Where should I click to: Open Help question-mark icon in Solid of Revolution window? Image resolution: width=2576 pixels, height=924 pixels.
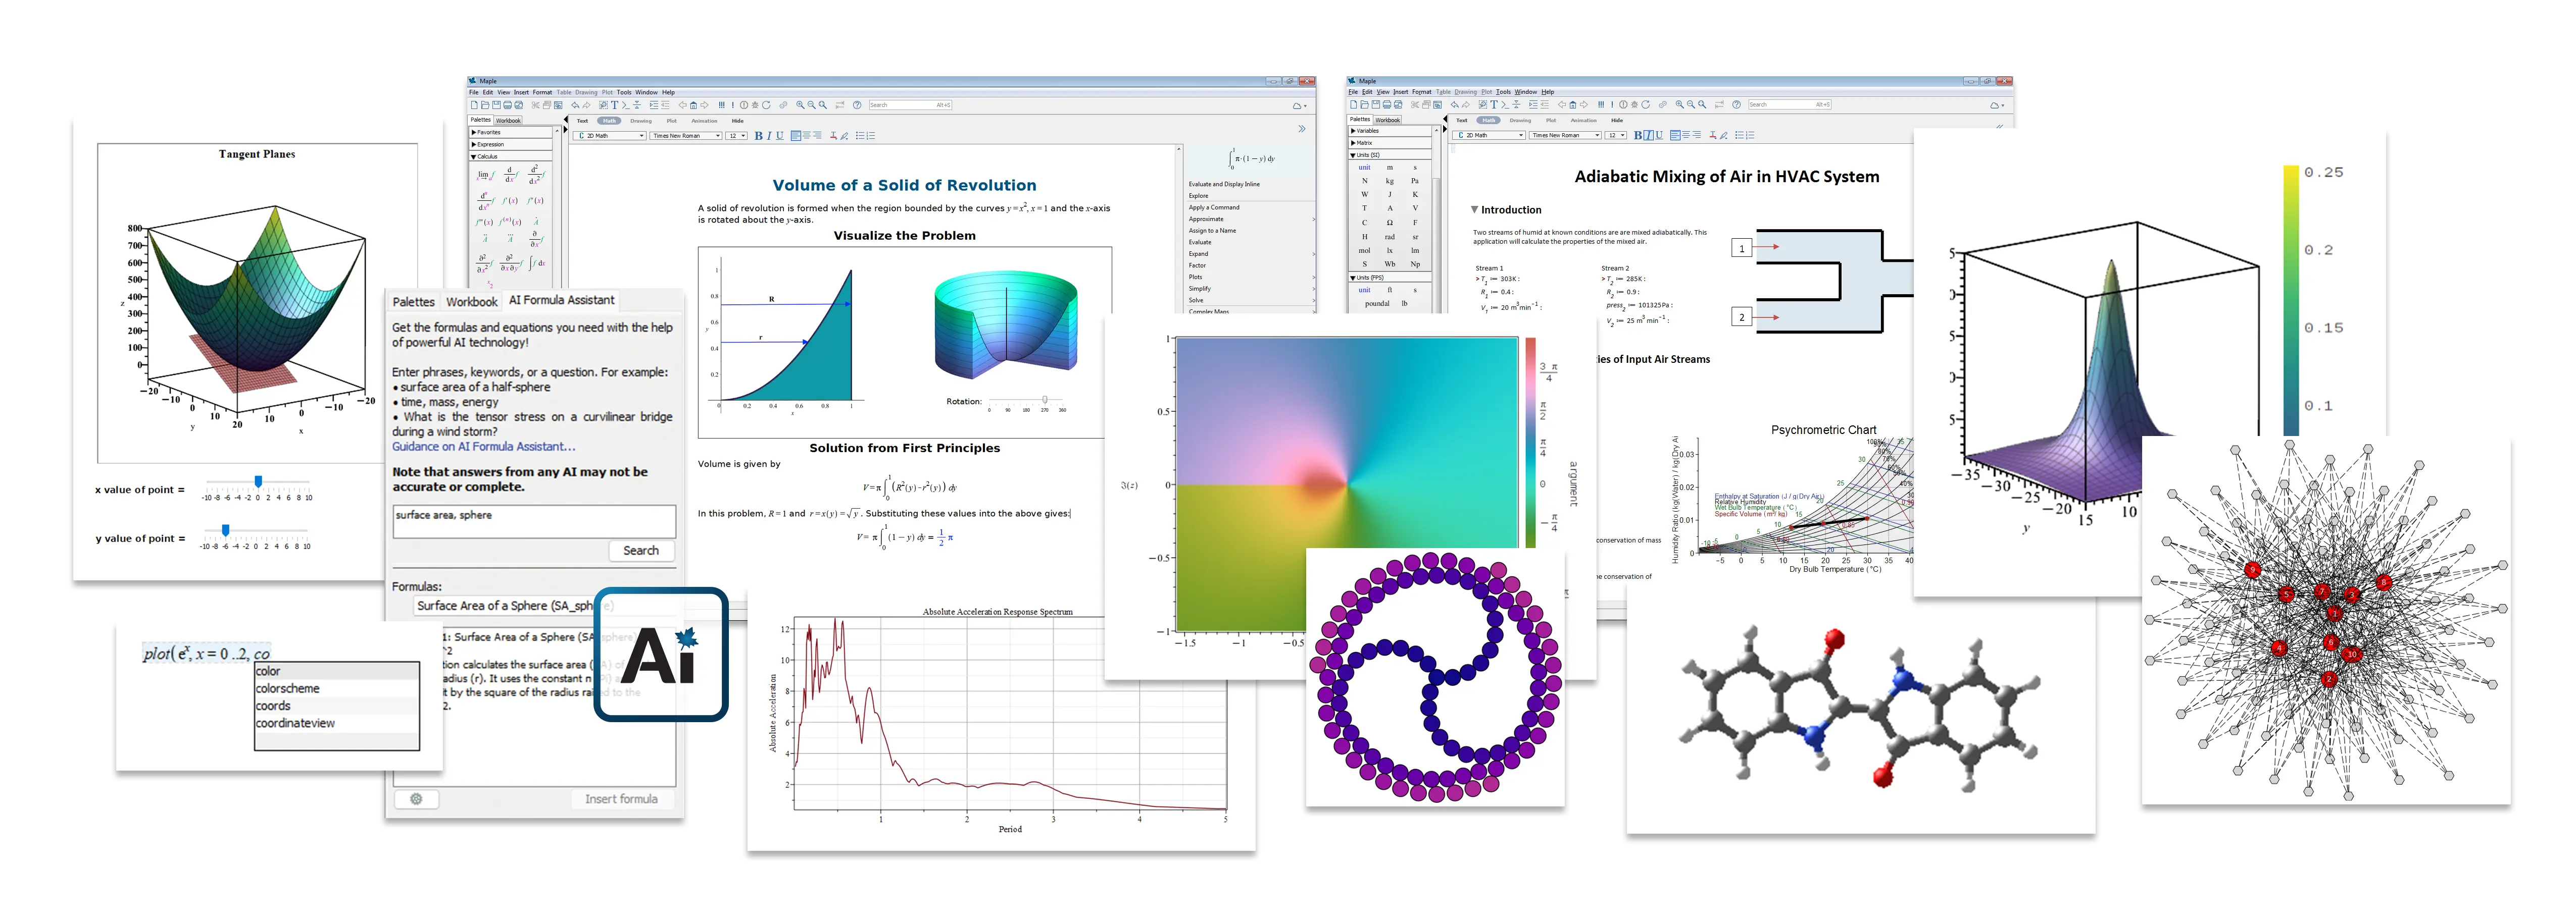coord(858,105)
